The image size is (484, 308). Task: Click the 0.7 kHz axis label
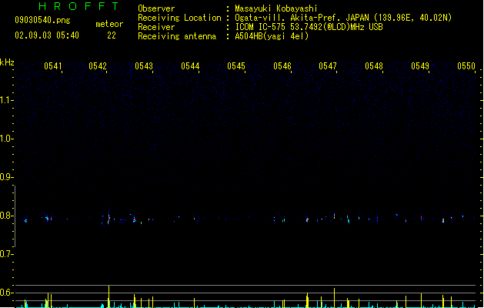click(x=6, y=254)
